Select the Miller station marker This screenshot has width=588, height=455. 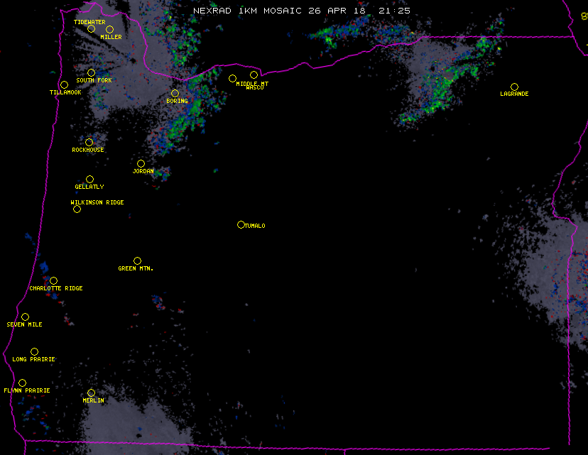109,29
